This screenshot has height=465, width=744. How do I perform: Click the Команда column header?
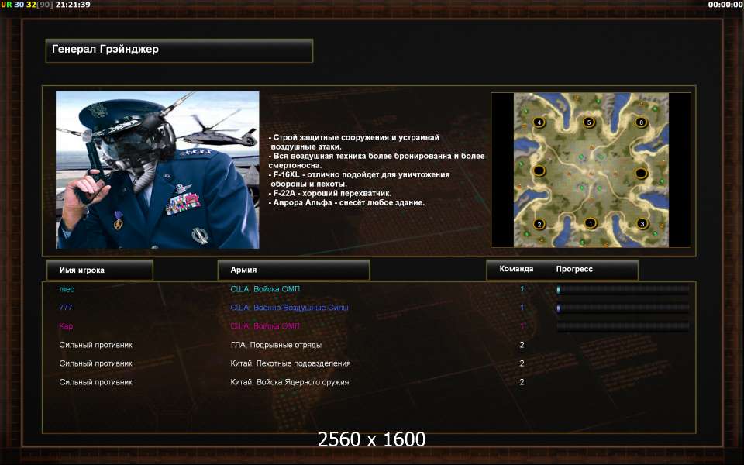[x=516, y=269]
